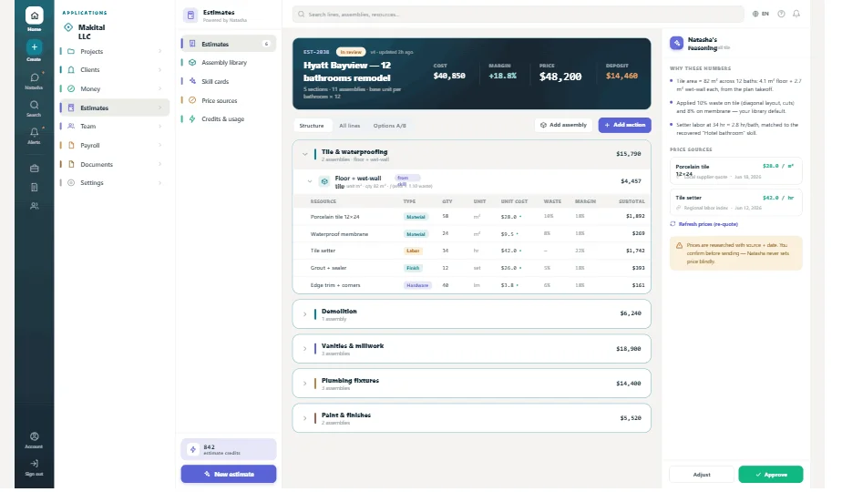Open Payroll in applications menu

pyautogui.click(x=115, y=146)
